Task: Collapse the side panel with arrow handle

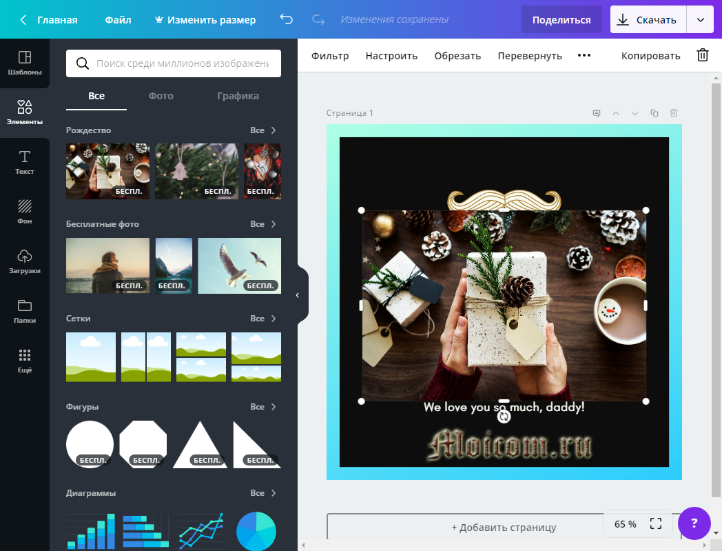Action: point(298,295)
